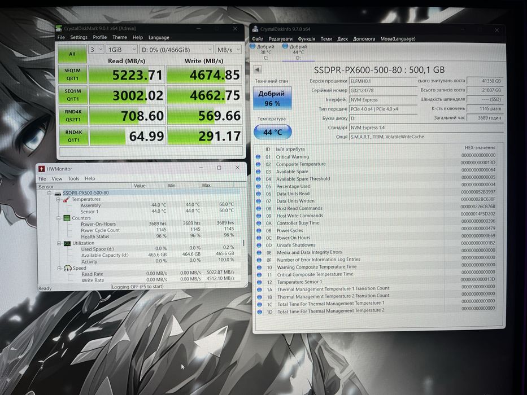Run all CrystalDiskMark benchmarks with All button
527x395 pixels.
[x=72, y=54]
